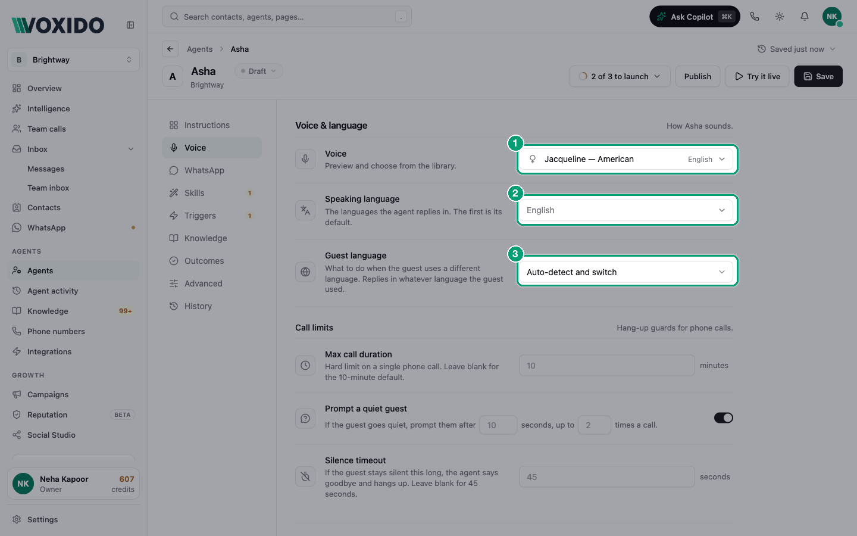Click the quiet-guest times-per-call input
The height and width of the screenshot is (536, 857).
(x=594, y=425)
